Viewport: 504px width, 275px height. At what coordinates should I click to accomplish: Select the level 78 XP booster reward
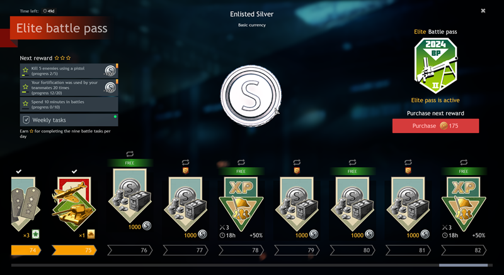point(241,204)
